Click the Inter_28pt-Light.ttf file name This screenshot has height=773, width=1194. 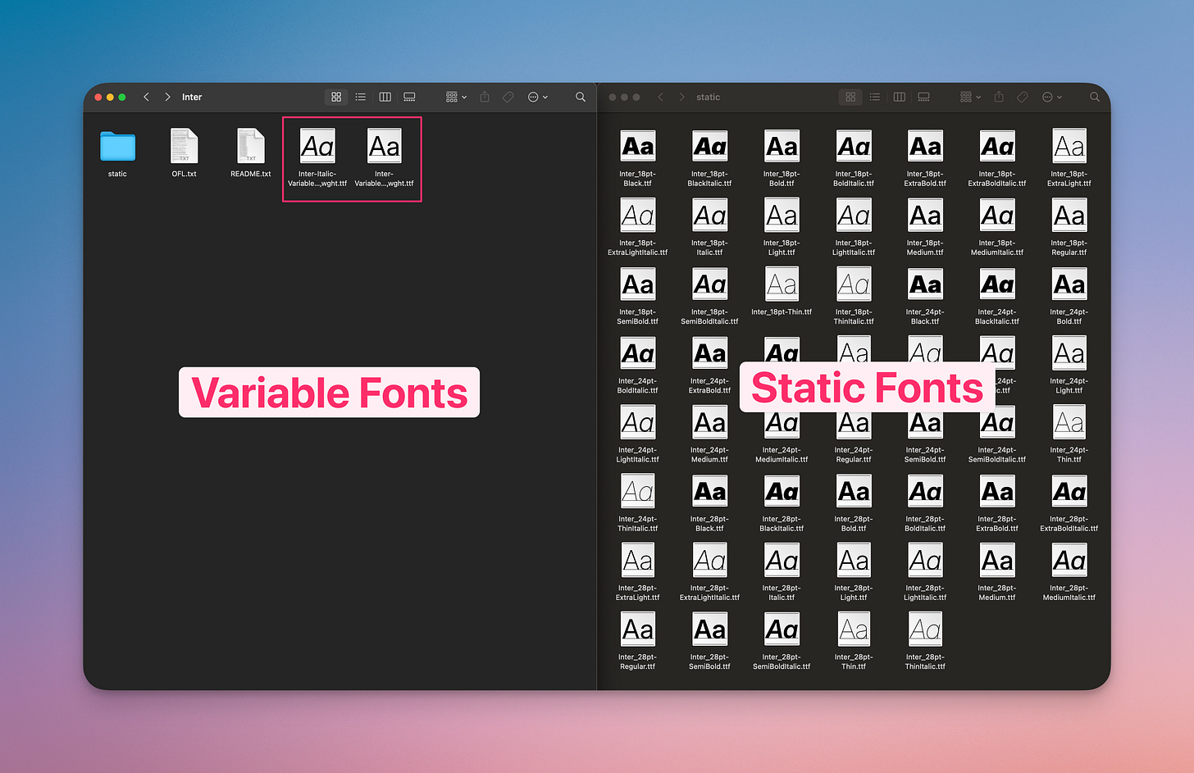[854, 593]
